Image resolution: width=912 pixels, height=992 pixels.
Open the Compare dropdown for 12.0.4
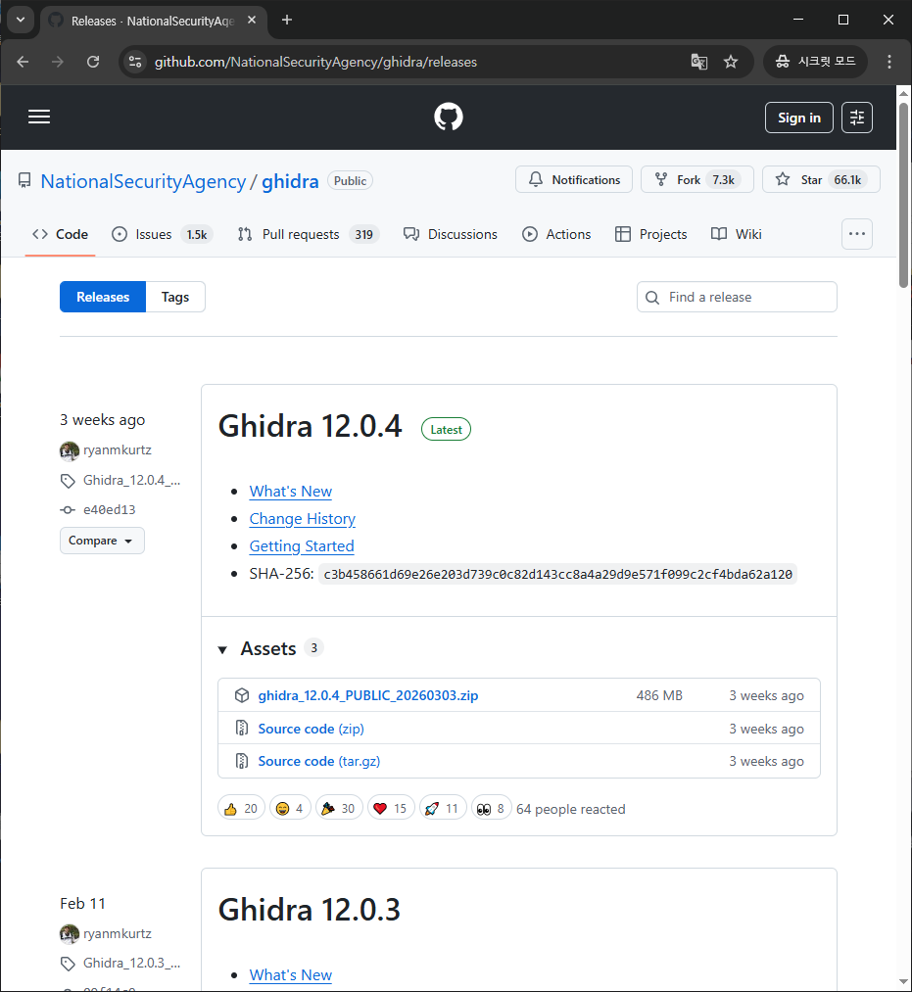coord(102,541)
